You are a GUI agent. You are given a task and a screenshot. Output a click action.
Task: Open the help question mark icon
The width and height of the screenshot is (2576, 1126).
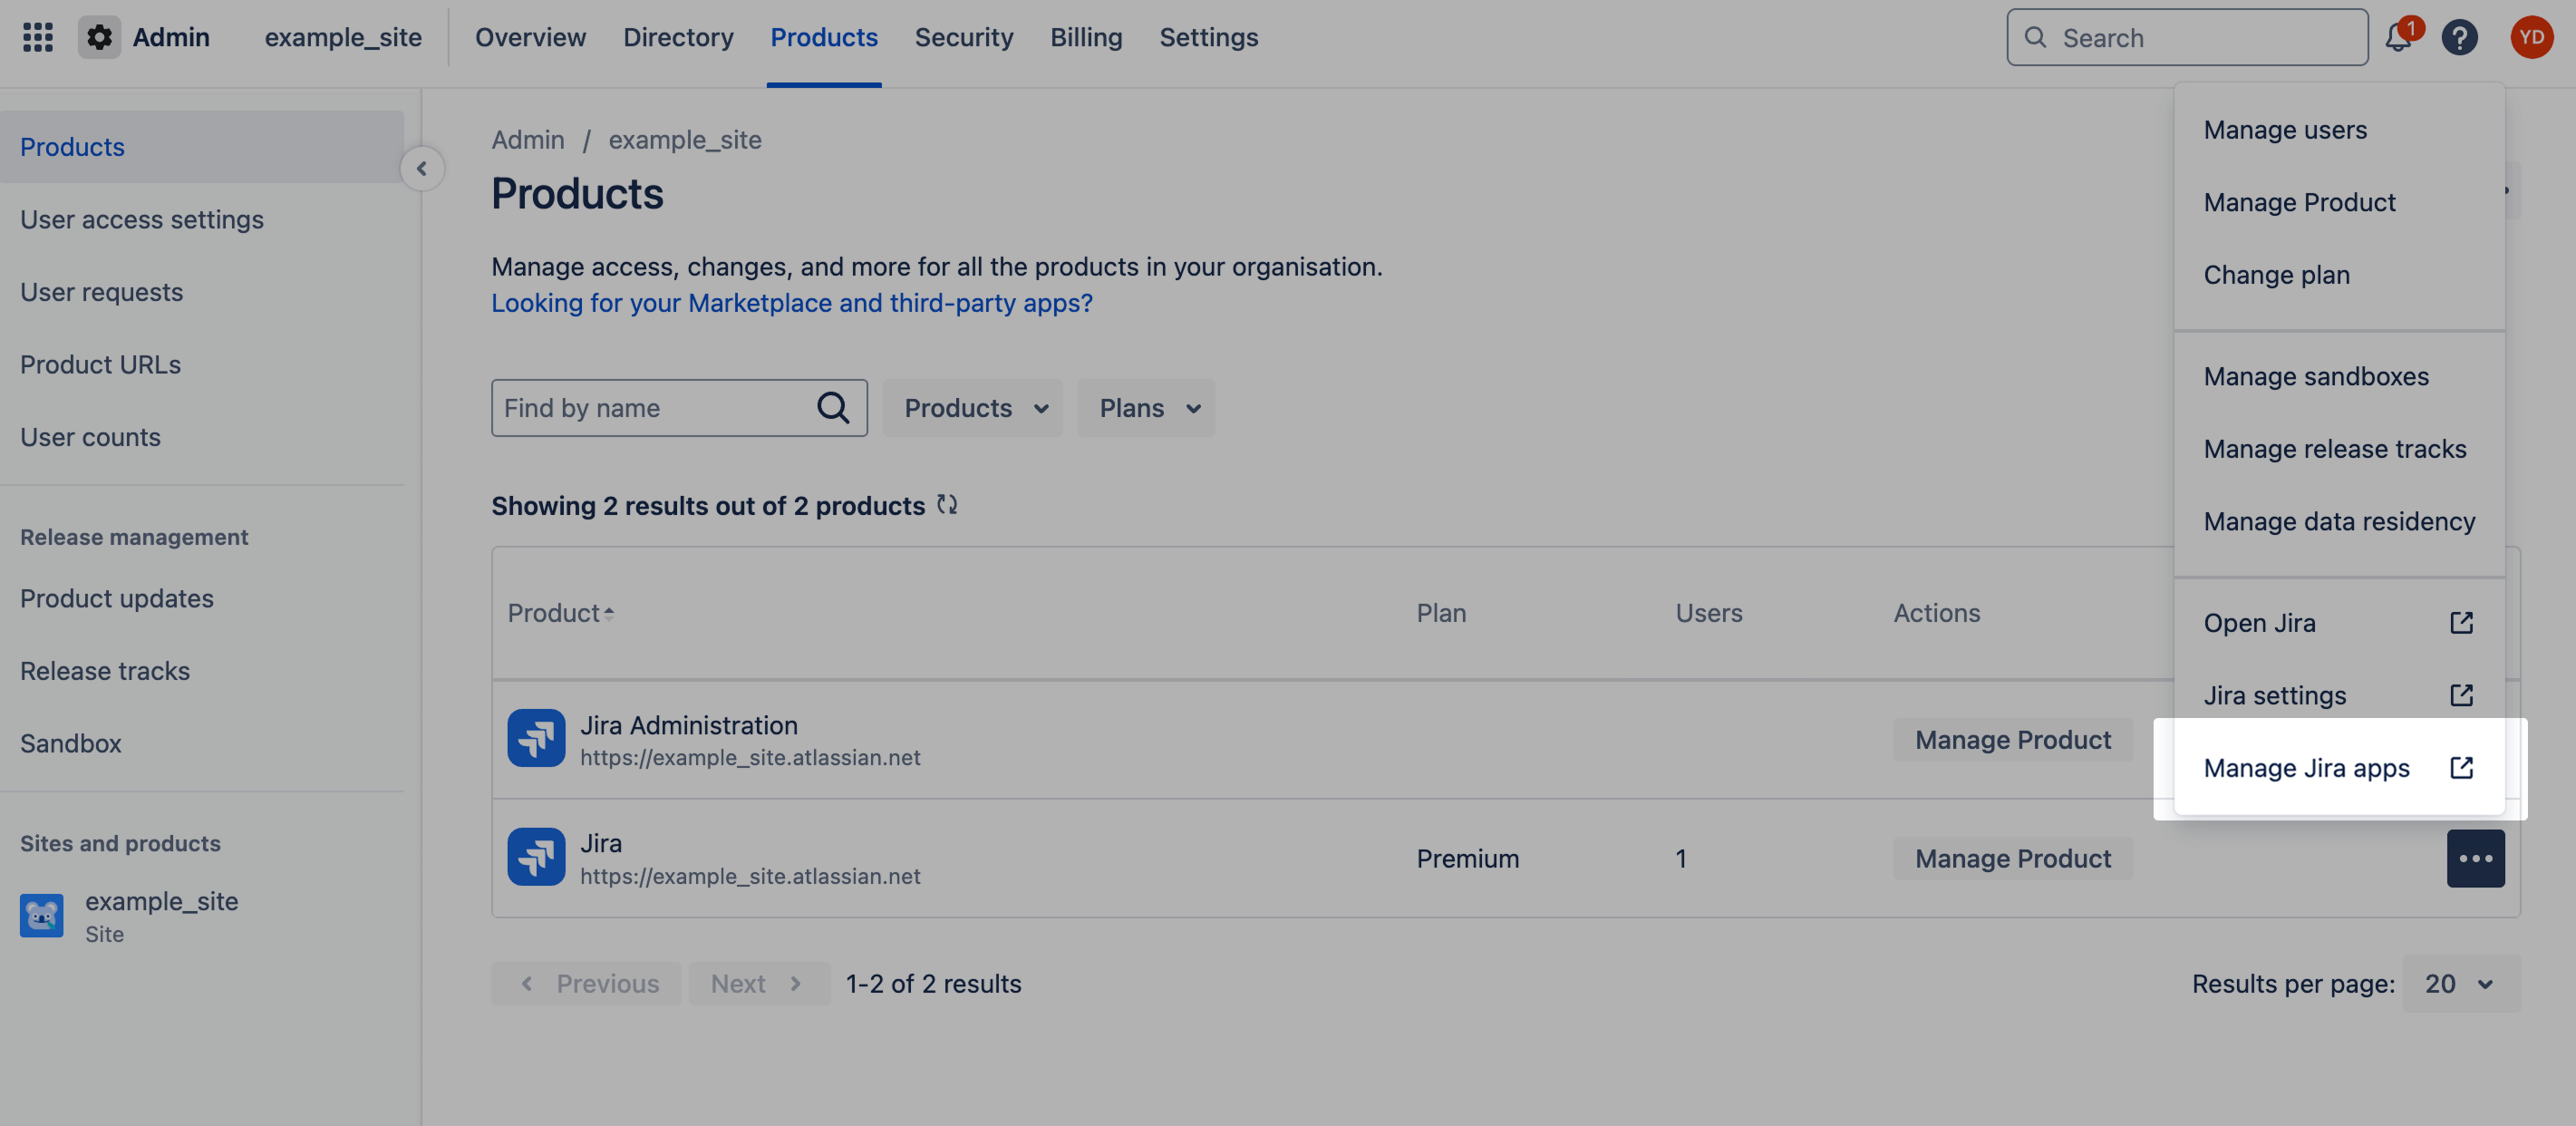coord(2459,37)
